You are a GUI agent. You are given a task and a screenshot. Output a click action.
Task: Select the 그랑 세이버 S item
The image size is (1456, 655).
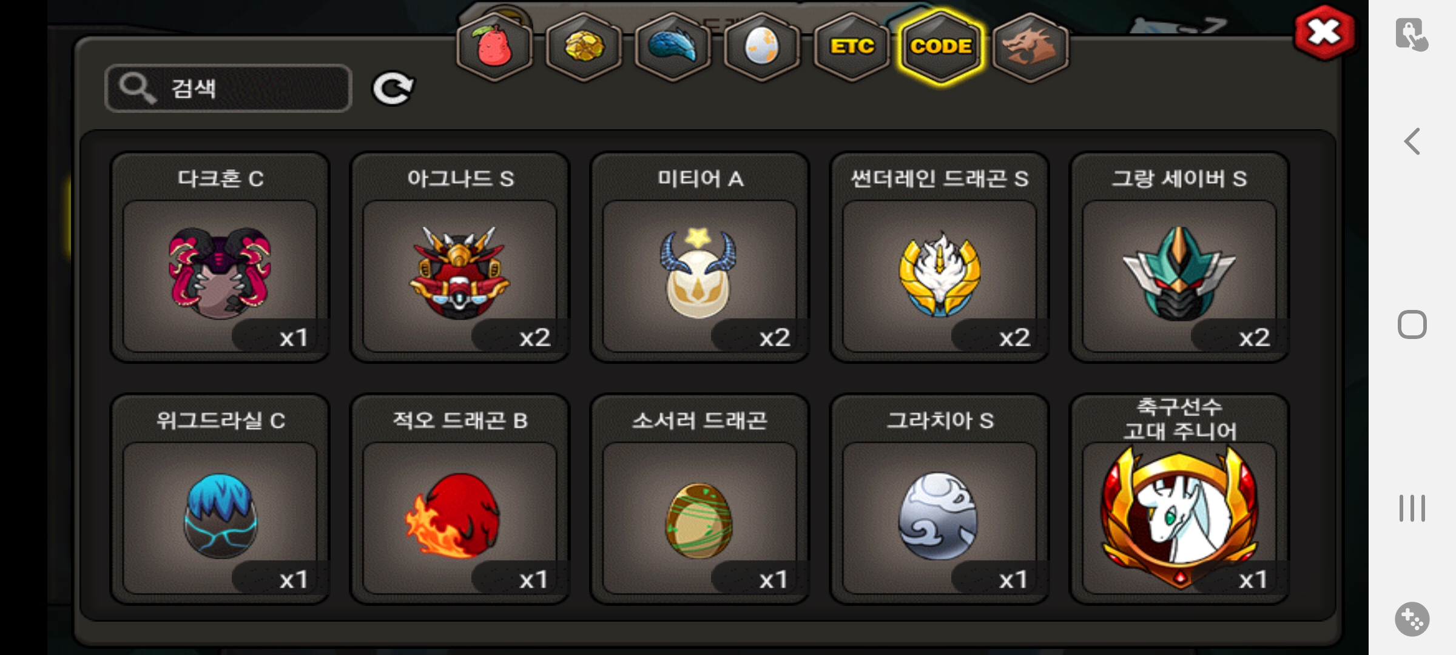(x=1179, y=257)
